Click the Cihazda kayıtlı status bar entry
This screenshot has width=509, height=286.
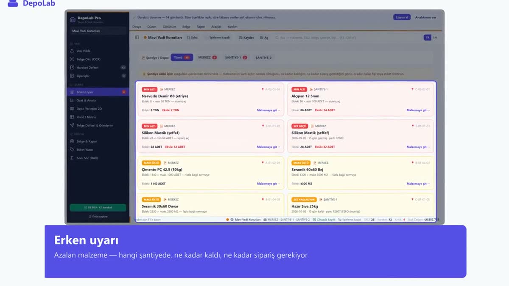324,220
